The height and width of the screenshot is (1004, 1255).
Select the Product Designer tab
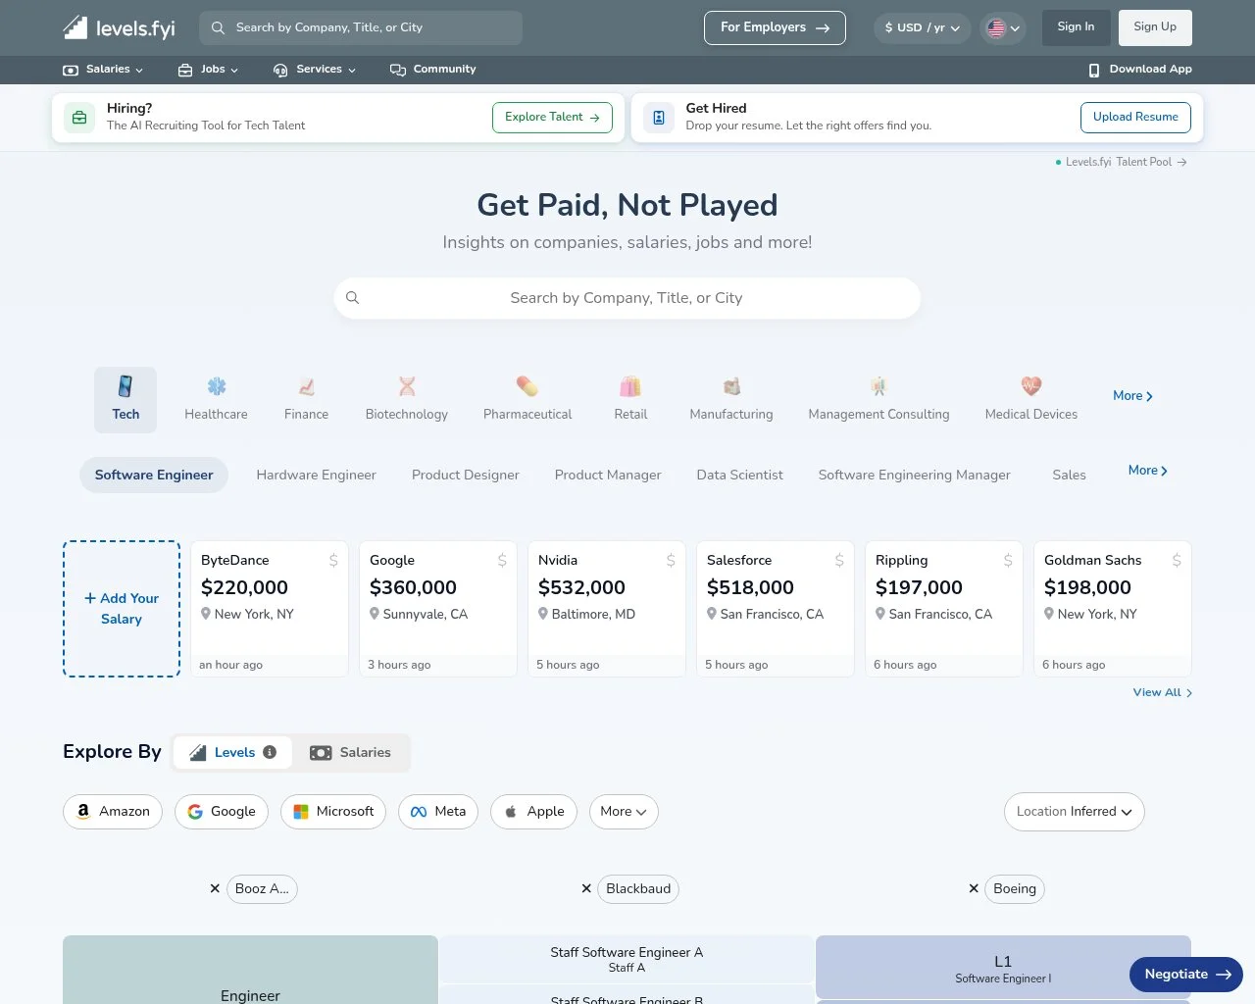pyautogui.click(x=466, y=475)
